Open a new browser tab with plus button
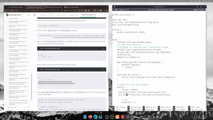 point(84,7)
